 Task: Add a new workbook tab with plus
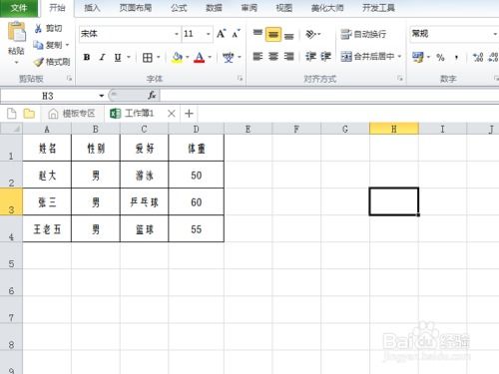(x=189, y=114)
